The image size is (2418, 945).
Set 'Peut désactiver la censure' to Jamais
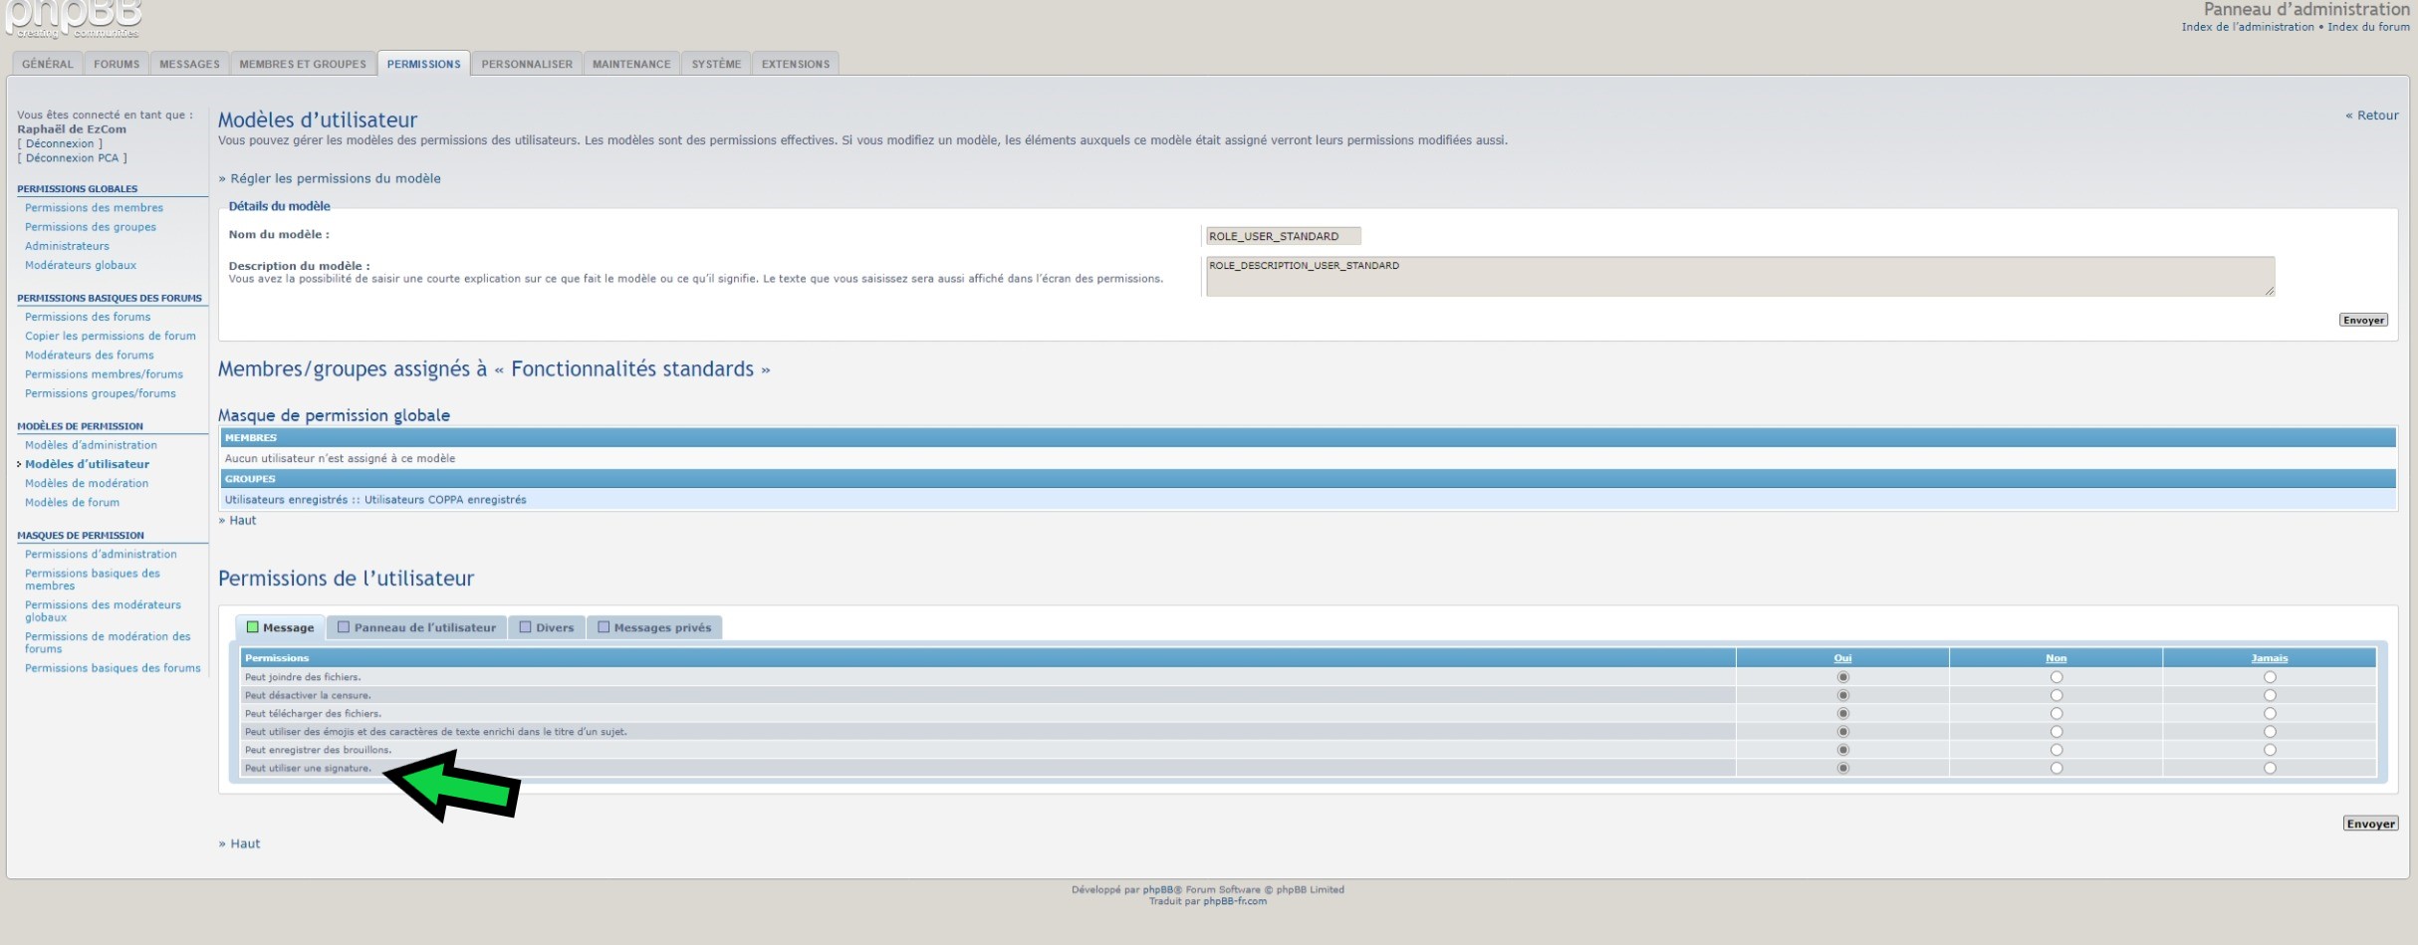click(x=2269, y=695)
